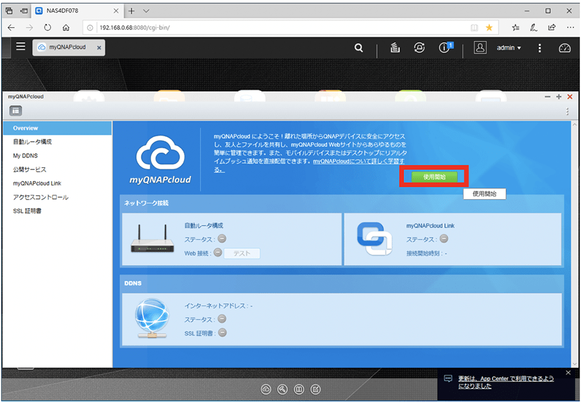Click the favorites star icon
This screenshot has width=581, height=402.
point(489,28)
